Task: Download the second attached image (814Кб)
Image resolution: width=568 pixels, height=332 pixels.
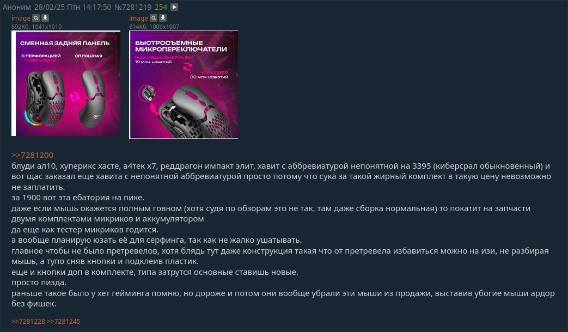Action: pos(163,18)
